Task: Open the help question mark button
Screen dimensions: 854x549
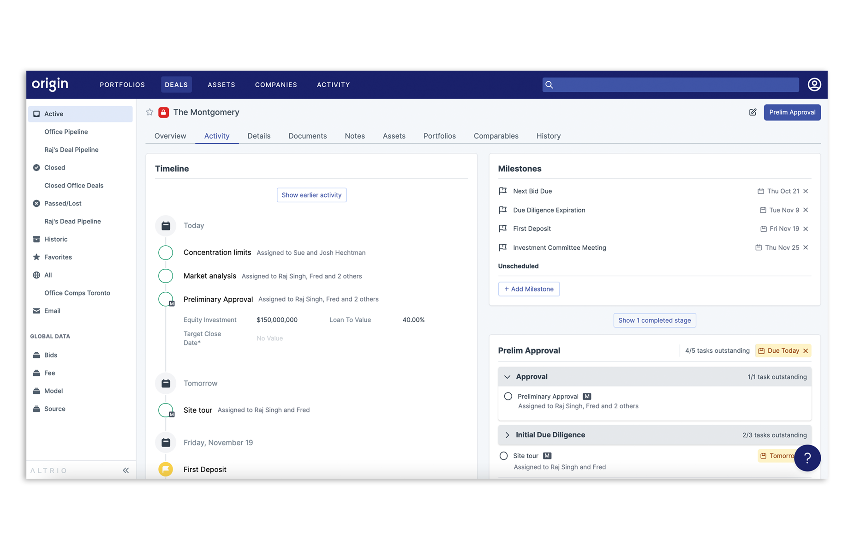Action: [x=807, y=458]
